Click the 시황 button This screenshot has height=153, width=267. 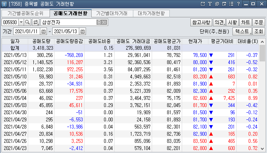pyautogui.click(x=232, y=22)
